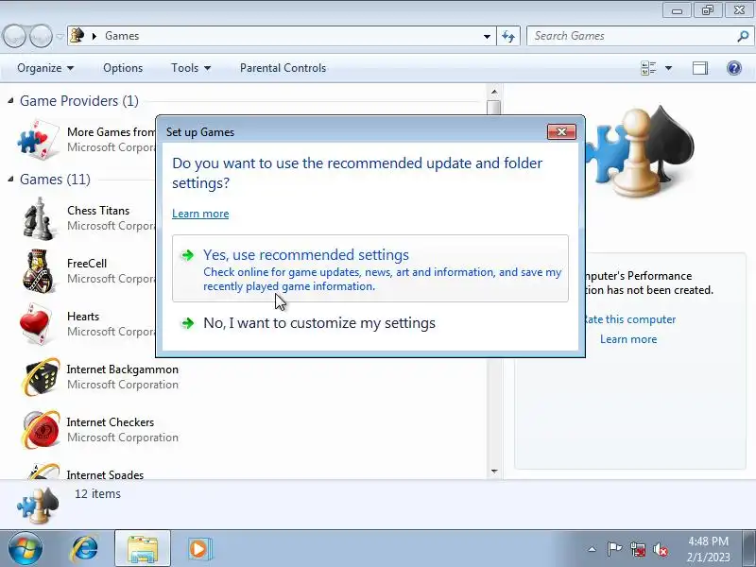Collapse the Games (11) group

pyautogui.click(x=10, y=179)
